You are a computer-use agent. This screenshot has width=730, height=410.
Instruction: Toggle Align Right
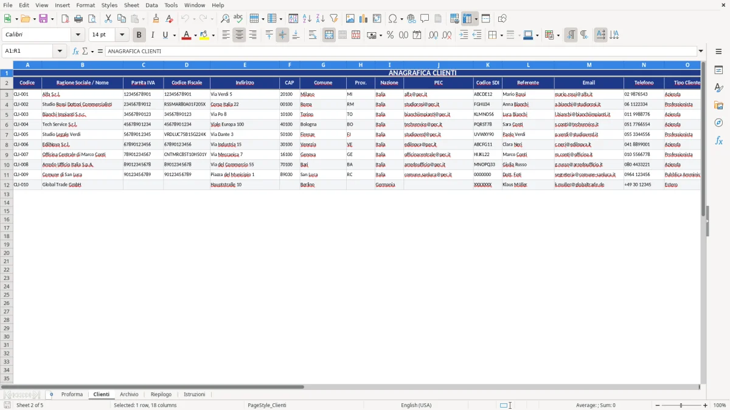coord(252,35)
